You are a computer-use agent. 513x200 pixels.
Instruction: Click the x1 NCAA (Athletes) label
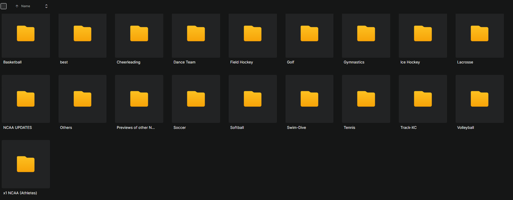20,193
